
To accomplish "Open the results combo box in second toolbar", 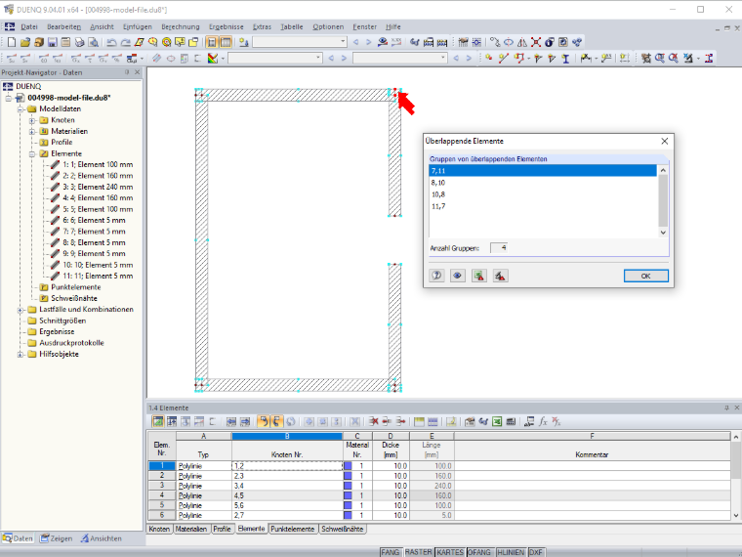I will pos(275,59).
